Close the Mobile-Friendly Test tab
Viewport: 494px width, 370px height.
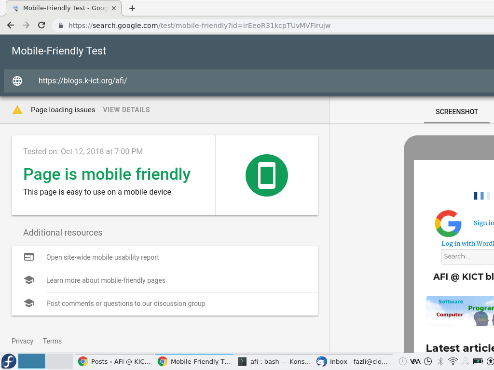tap(114, 8)
